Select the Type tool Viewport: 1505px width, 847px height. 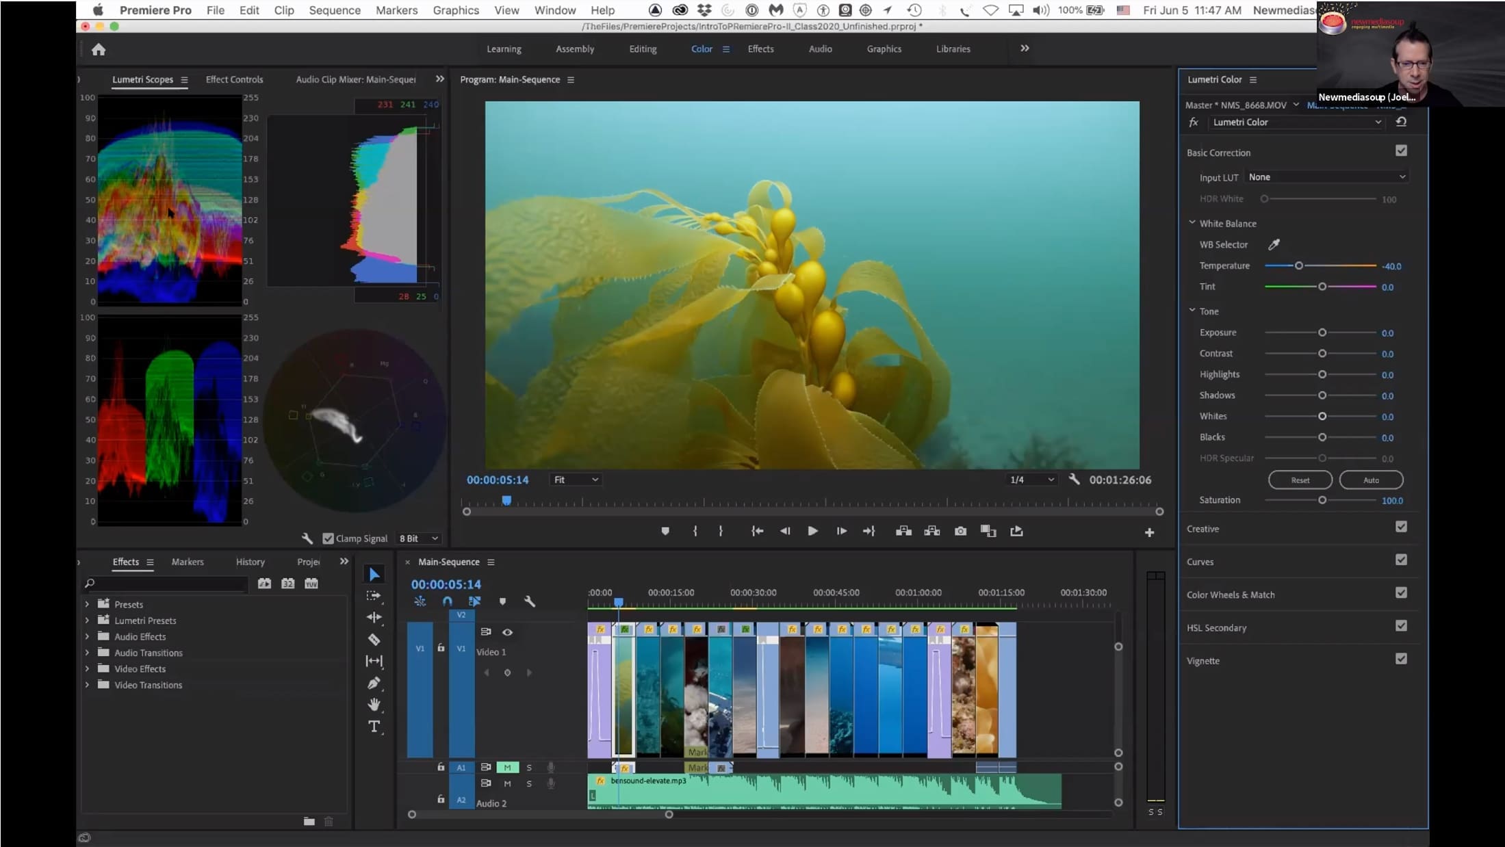pos(374,727)
